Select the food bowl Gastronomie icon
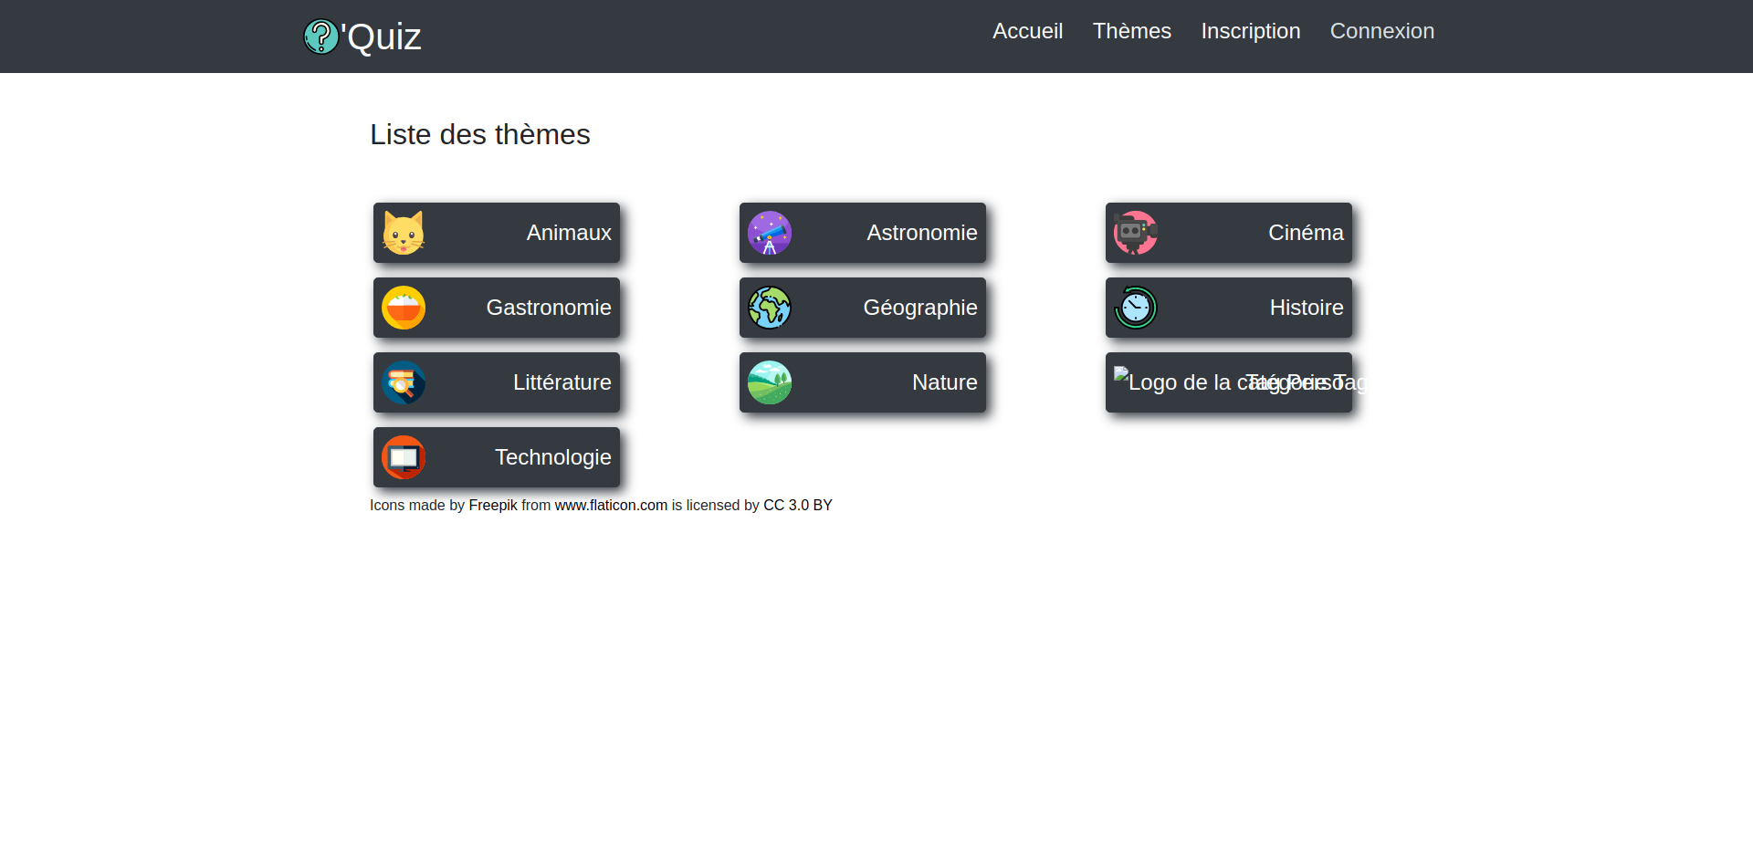The width and height of the screenshot is (1753, 868). coord(404,308)
